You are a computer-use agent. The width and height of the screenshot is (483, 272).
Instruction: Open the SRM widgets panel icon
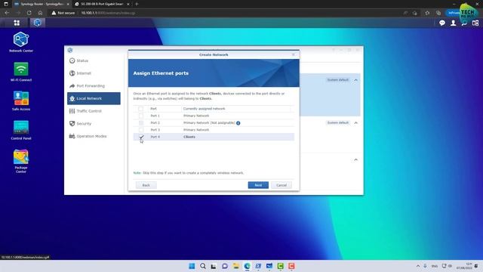click(475, 23)
